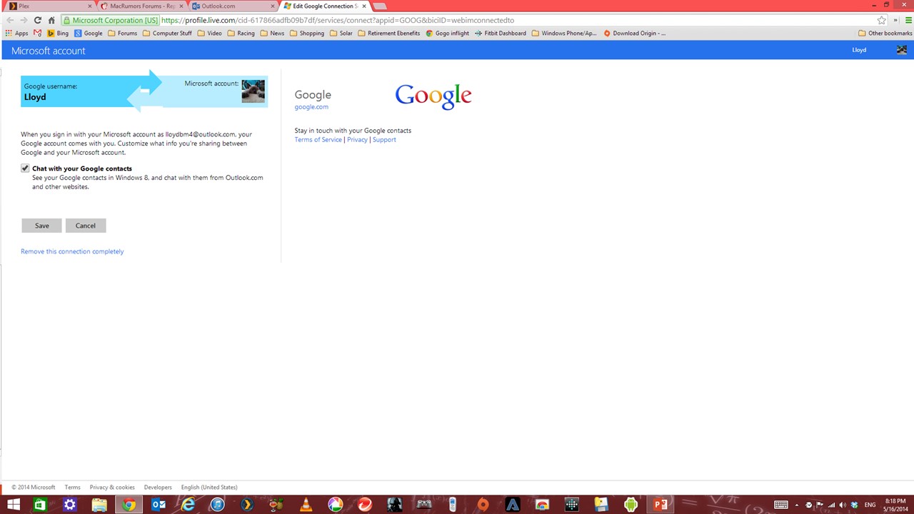Screen dimensions: 914x514
Task: Open the Gmail bookmark icon
Action: pos(37,33)
